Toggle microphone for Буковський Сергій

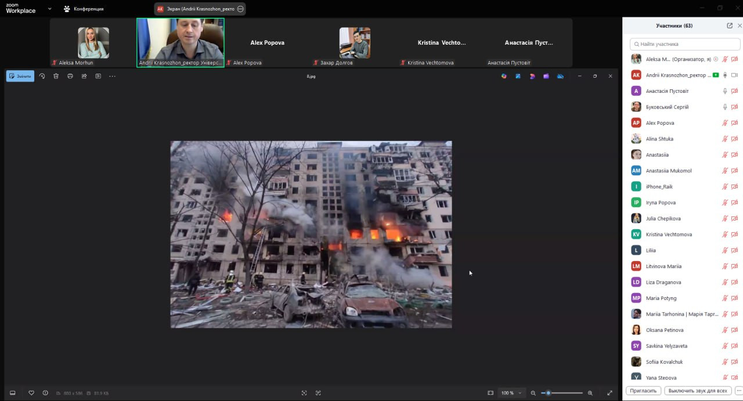click(x=724, y=107)
